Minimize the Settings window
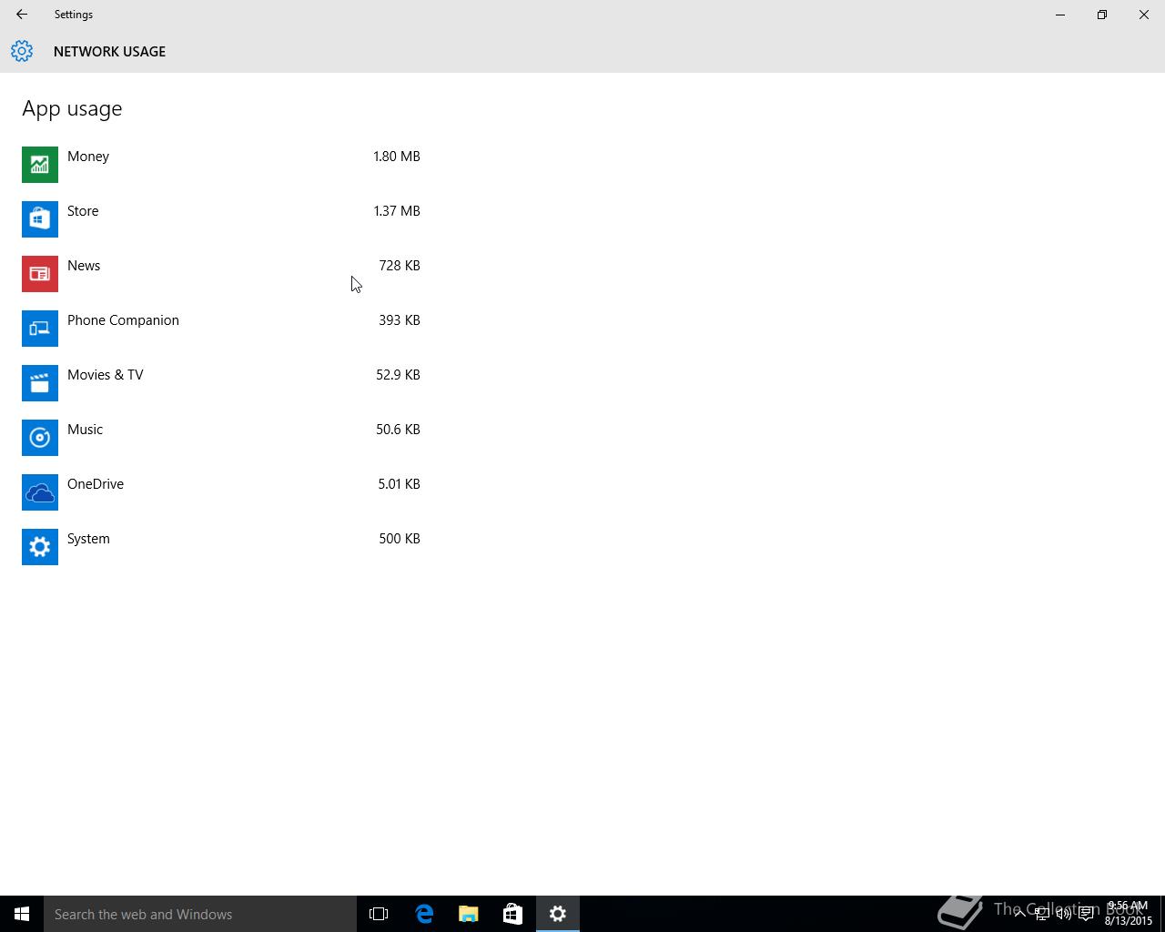Viewport: 1165px width, 932px height. pos(1060,15)
